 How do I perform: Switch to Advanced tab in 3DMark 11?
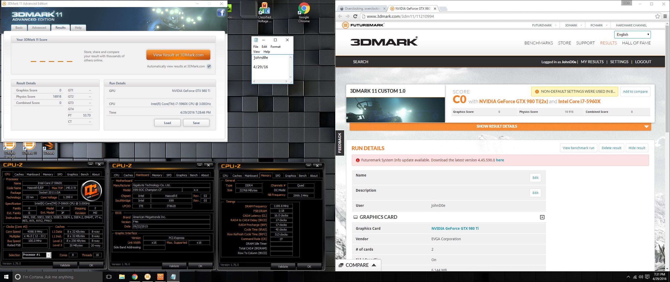click(39, 28)
